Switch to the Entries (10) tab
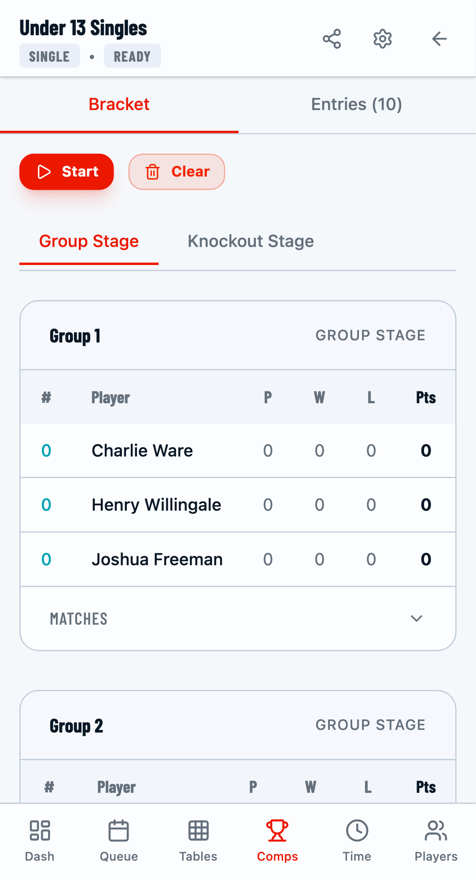 tap(357, 104)
